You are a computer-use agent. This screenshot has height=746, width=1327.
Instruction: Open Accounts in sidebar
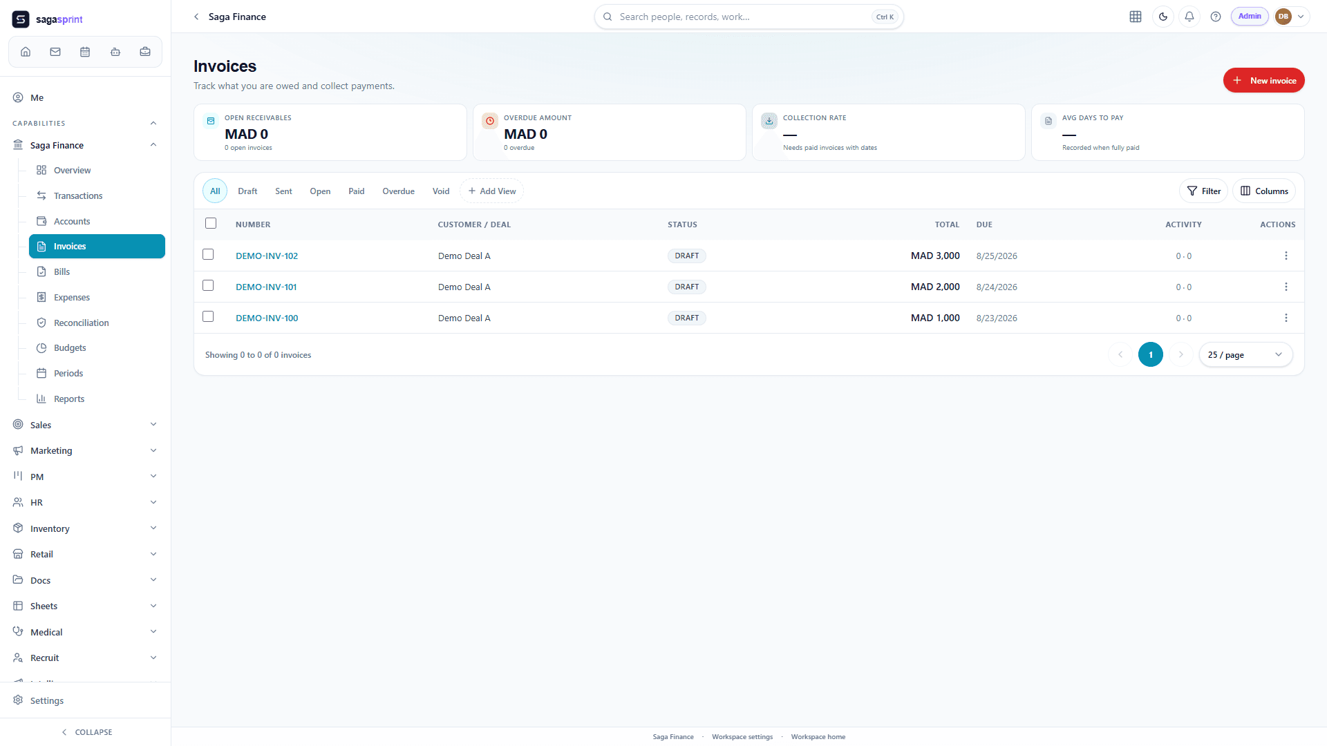[x=97, y=222]
